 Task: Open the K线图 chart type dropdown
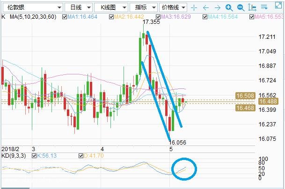point(111,7)
